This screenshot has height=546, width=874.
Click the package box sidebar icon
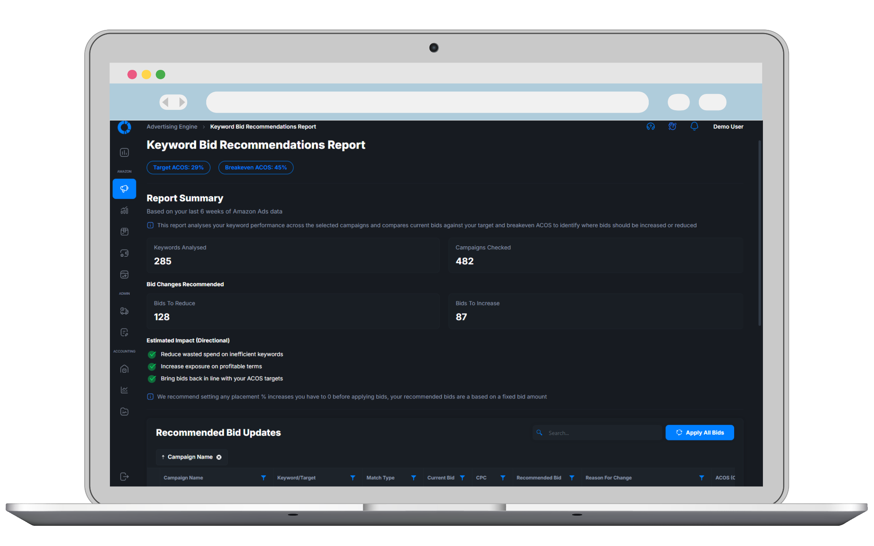tap(124, 232)
